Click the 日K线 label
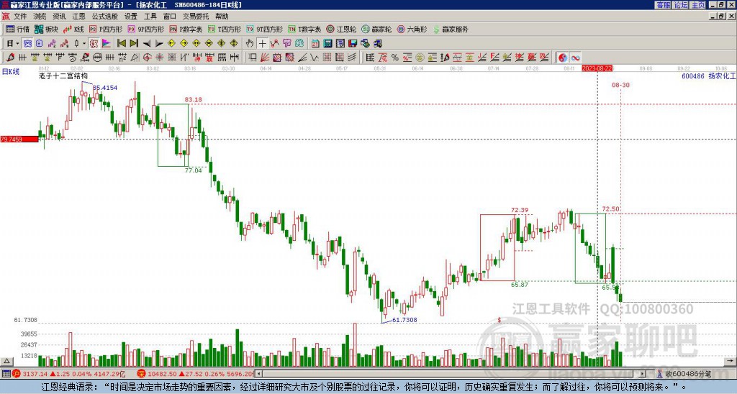Image resolution: width=737 pixels, height=394 pixels. point(11,71)
